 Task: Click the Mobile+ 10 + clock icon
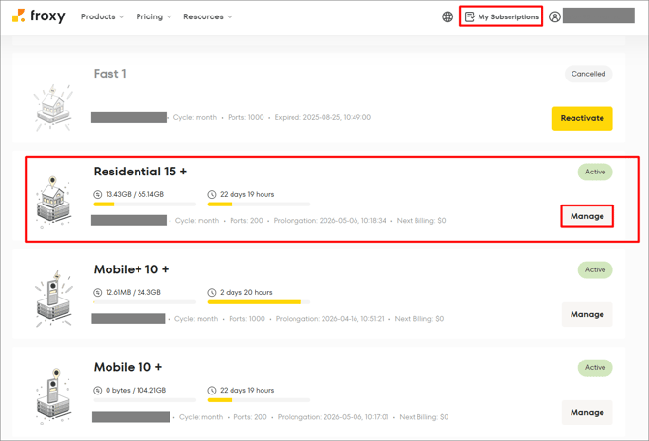213,292
